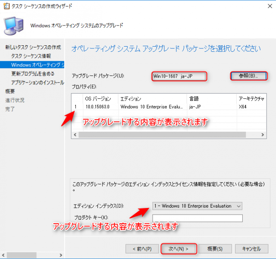Screen dimensions: 276x259
Task: Click the プロダクト キー input field
Action: (x=198, y=218)
